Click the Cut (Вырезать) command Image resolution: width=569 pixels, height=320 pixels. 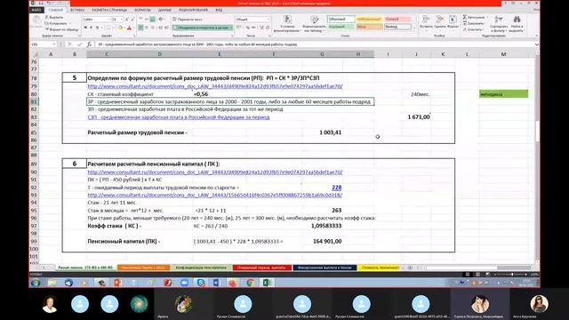click(54, 18)
